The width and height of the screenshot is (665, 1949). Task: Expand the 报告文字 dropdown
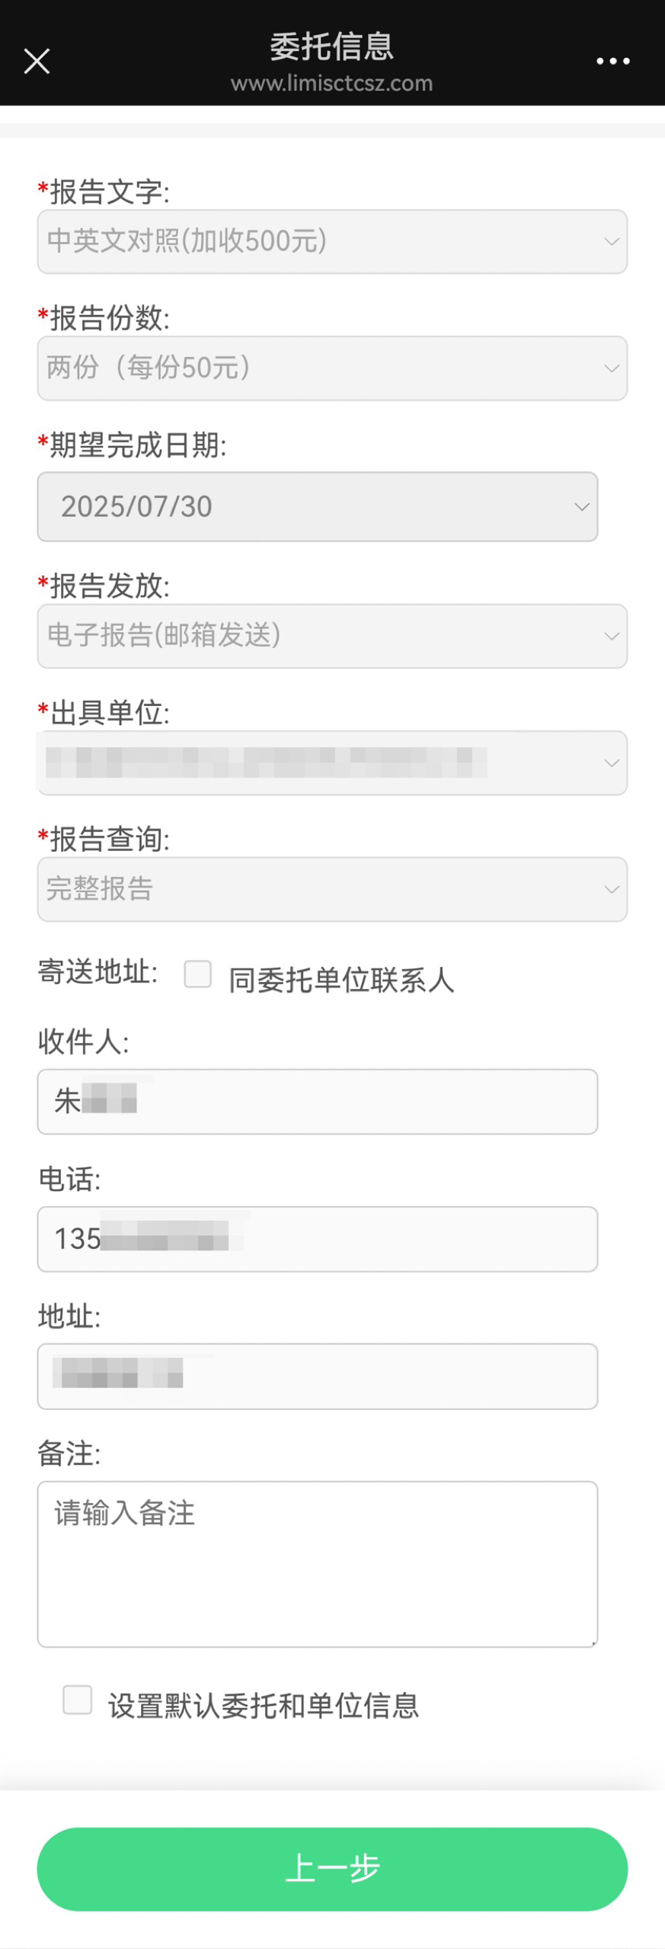pos(331,242)
